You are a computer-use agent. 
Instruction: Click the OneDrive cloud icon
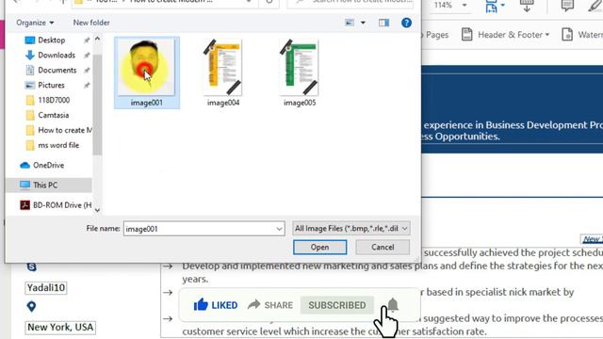[25, 166]
